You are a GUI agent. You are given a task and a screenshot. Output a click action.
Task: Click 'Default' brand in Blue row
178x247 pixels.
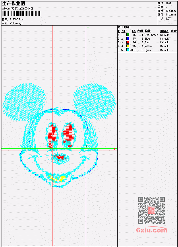[x=165, y=39]
